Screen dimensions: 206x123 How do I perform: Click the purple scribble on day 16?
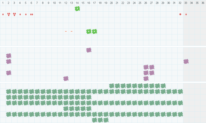click(x=89, y=50)
